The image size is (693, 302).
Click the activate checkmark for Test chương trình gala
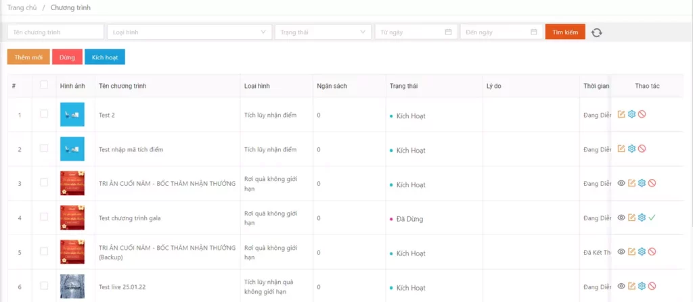coord(652,218)
